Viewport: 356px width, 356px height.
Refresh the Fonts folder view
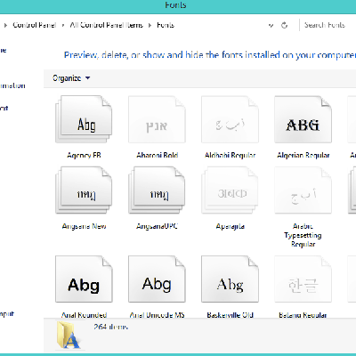point(284,25)
